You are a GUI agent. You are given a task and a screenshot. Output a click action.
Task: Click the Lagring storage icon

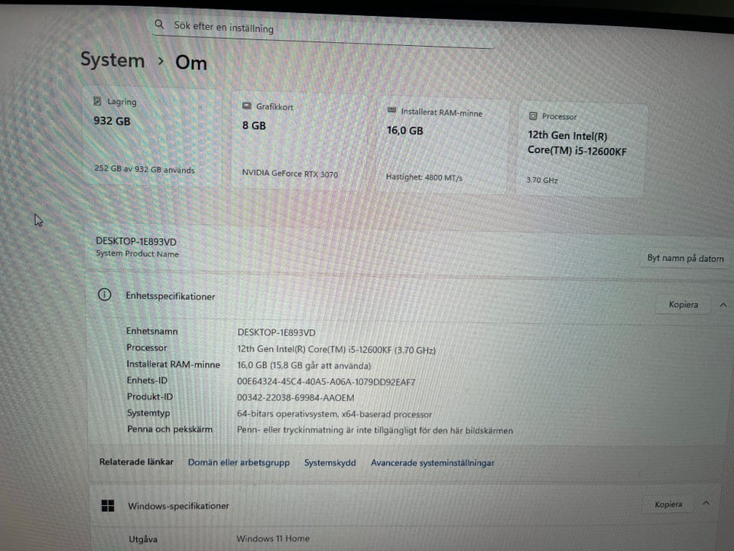pyautogui.click(x=97, y=101)
